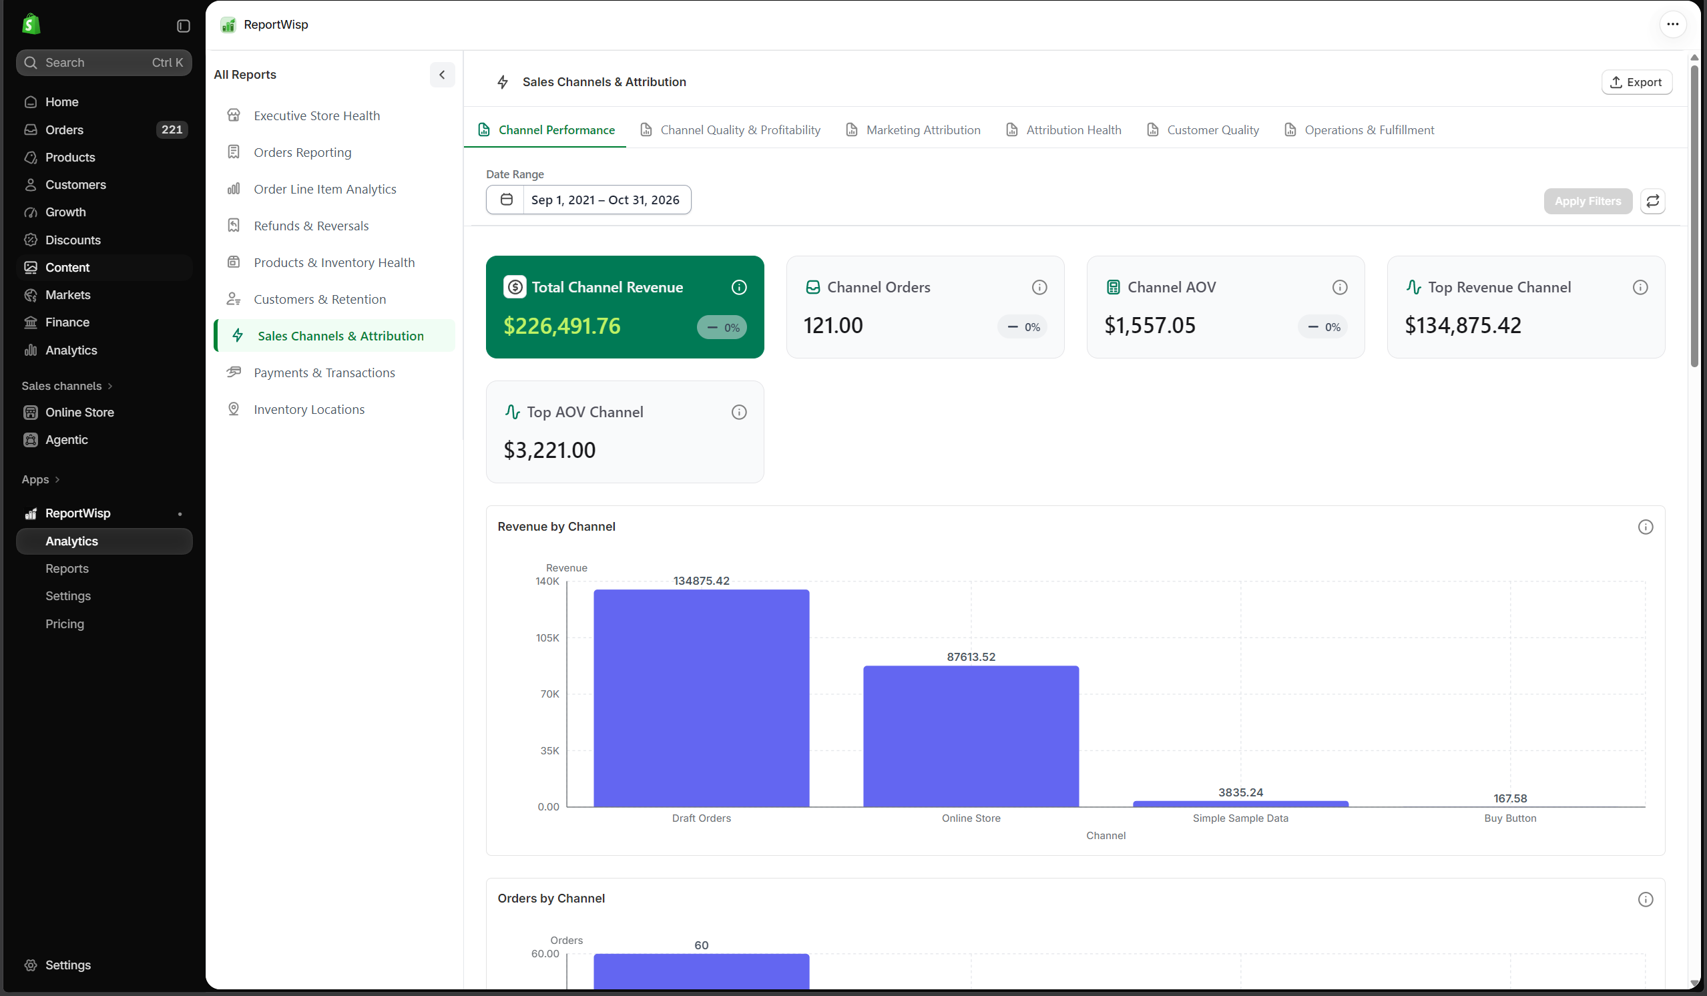
Task: Expand the Apps section
Action: pyautogui.click(x=41, y=479)
